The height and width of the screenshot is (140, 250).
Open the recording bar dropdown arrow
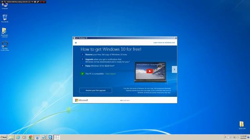click(32, 2)
